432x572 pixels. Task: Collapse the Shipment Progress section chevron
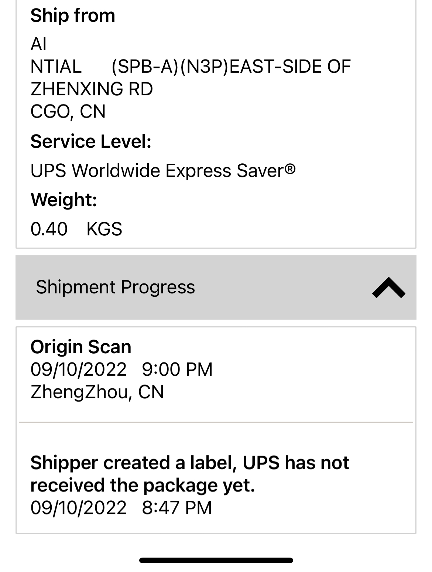tap(388, 288)
